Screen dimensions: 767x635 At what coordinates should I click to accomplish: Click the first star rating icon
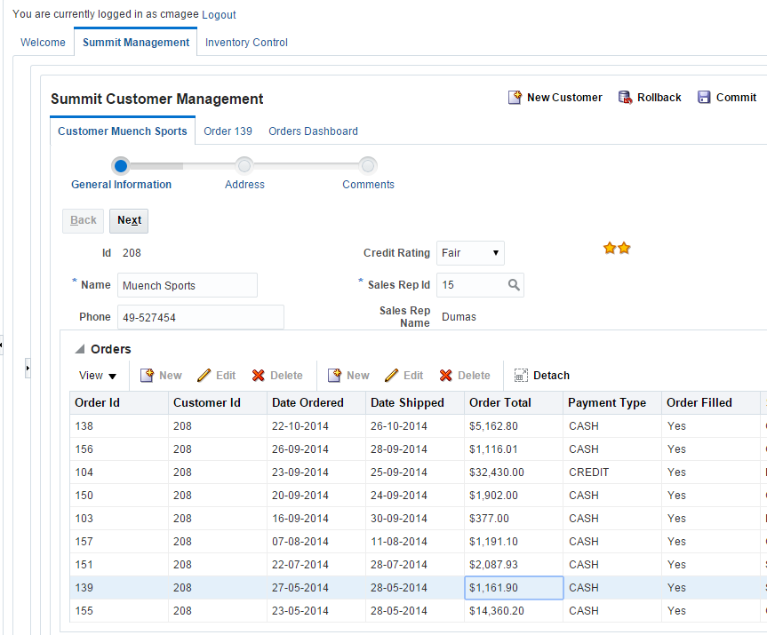click(x=610, y=249)
